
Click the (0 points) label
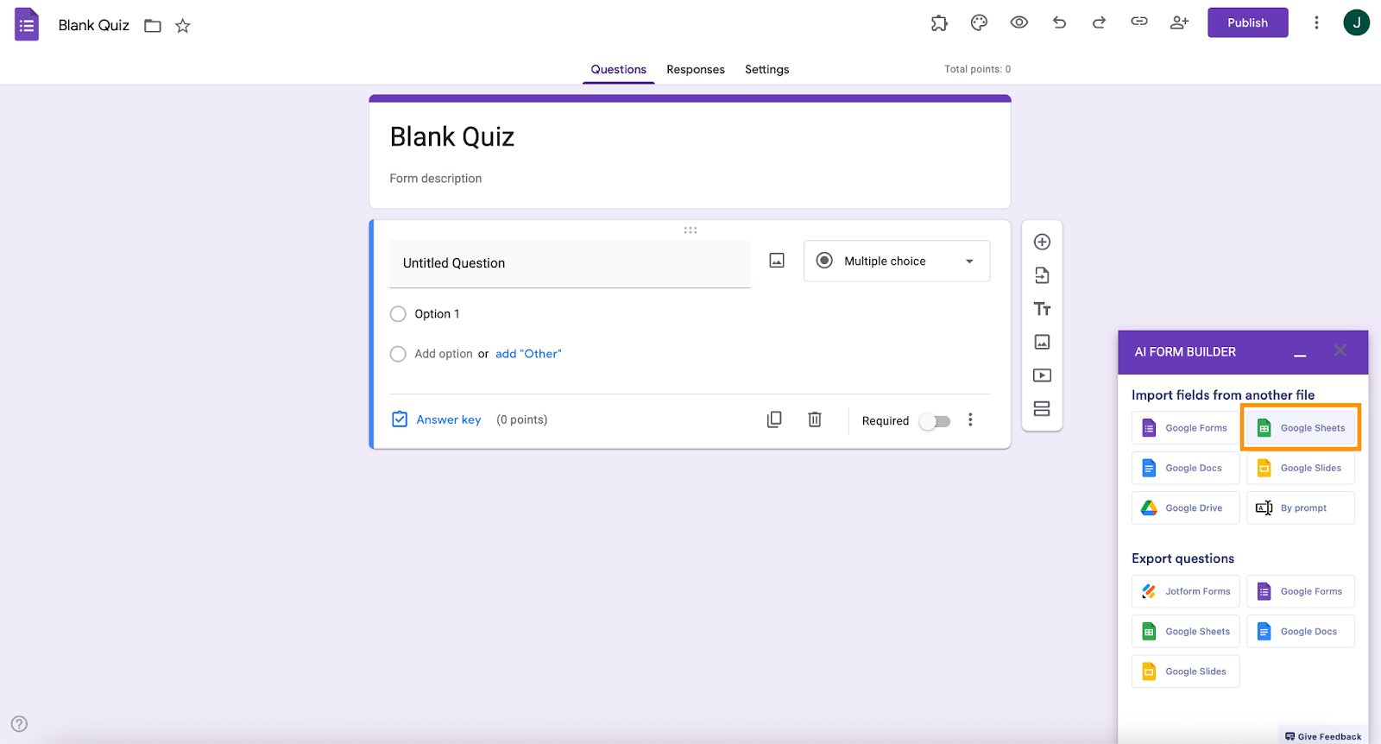(x=521, y=420)
